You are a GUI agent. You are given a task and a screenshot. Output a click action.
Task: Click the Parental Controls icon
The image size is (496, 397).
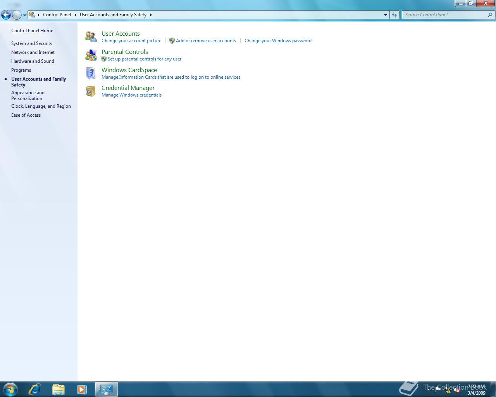91,55
